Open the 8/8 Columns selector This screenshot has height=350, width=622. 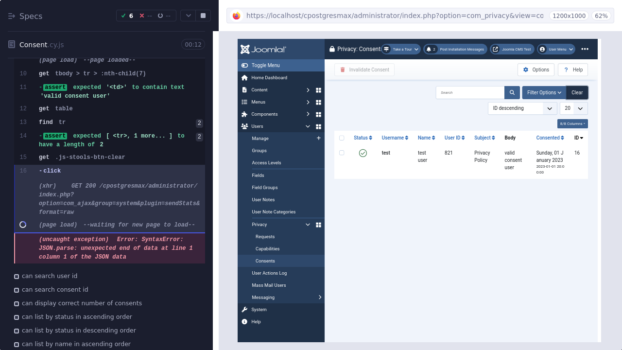[572, 123]
